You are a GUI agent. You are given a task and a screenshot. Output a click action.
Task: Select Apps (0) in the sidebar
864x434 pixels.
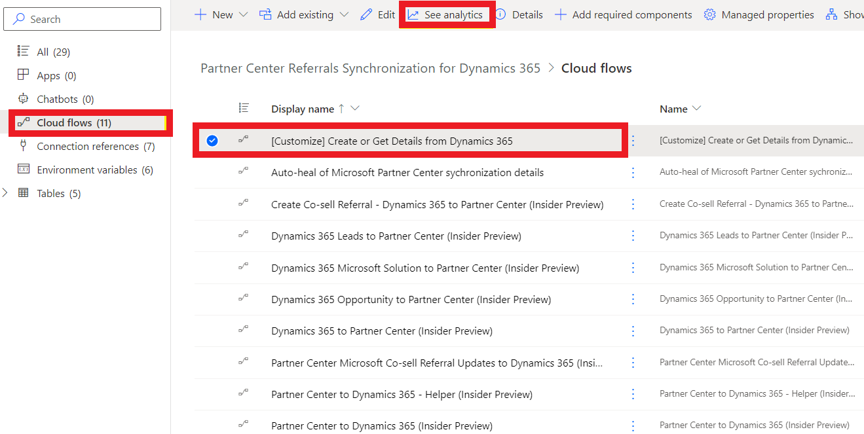pyautogui.click(x=56, y=76)
